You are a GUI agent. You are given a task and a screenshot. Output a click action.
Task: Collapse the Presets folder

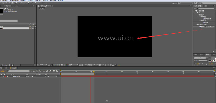coord(196,13)
